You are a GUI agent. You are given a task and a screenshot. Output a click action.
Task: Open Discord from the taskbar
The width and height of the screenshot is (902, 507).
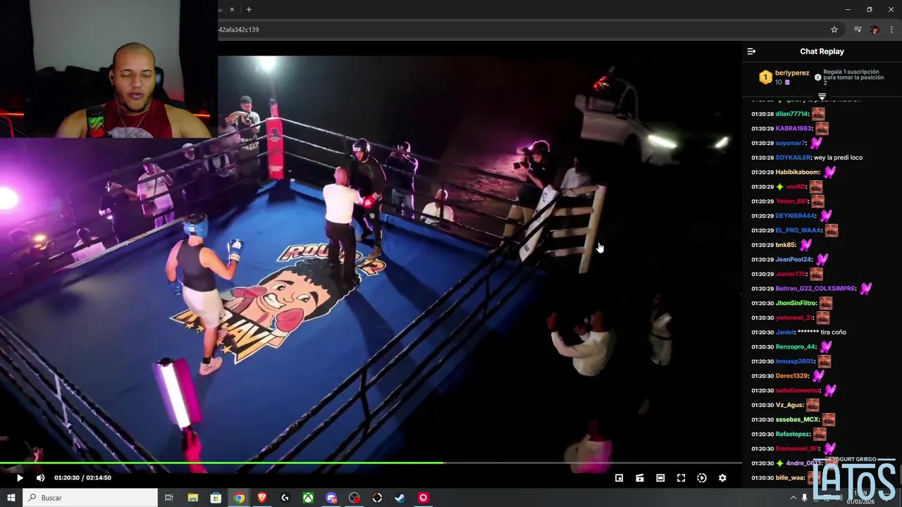point(331,498)
